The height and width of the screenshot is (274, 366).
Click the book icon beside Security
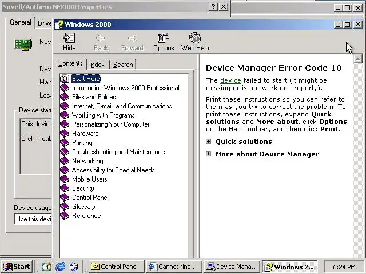coord(65,188)
